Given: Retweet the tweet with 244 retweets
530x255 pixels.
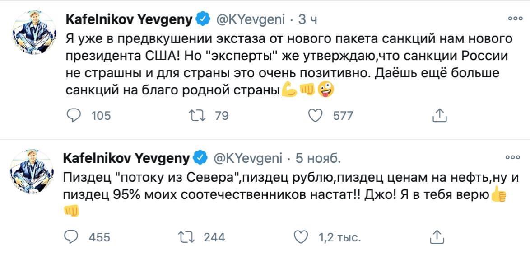Looking at the screenshot, I should point(186,236).
